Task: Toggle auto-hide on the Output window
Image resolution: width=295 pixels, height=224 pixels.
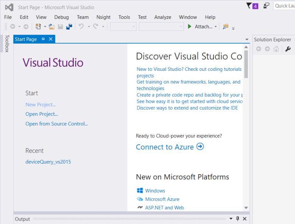Action: click(x=237, y=219)
